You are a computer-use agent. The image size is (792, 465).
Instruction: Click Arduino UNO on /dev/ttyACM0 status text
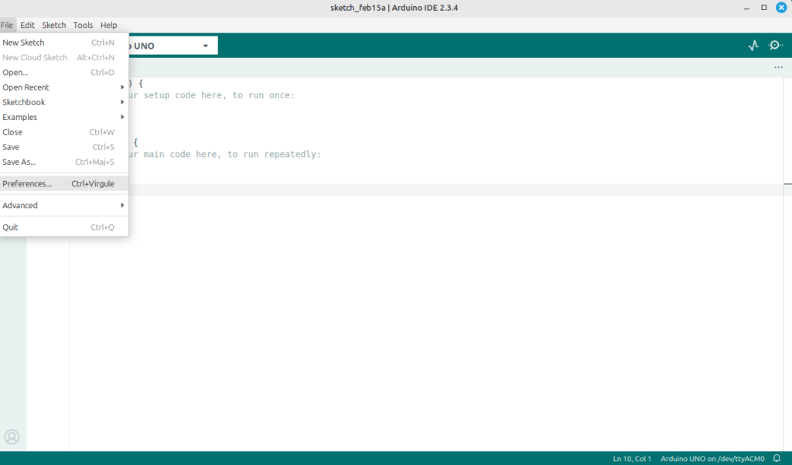712,459
